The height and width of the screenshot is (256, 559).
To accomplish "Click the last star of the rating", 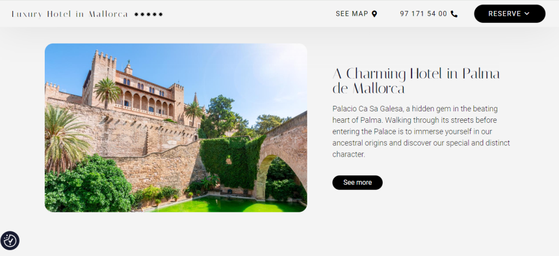I will pos(161,14).
